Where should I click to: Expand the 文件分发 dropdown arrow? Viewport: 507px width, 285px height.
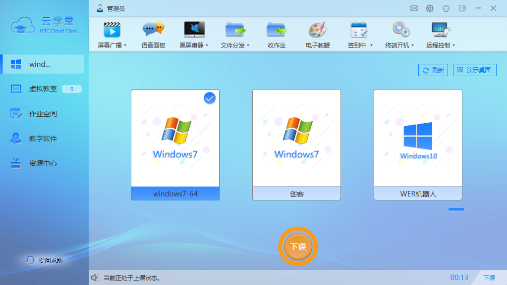(x=248, y=46)
